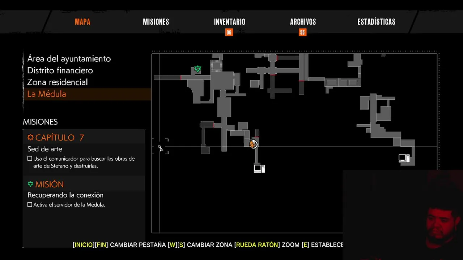Image resolution: width=463 pixels, height=260 pixels.
Task: Click the Sed de arte mission title
Action: [45, 149]
